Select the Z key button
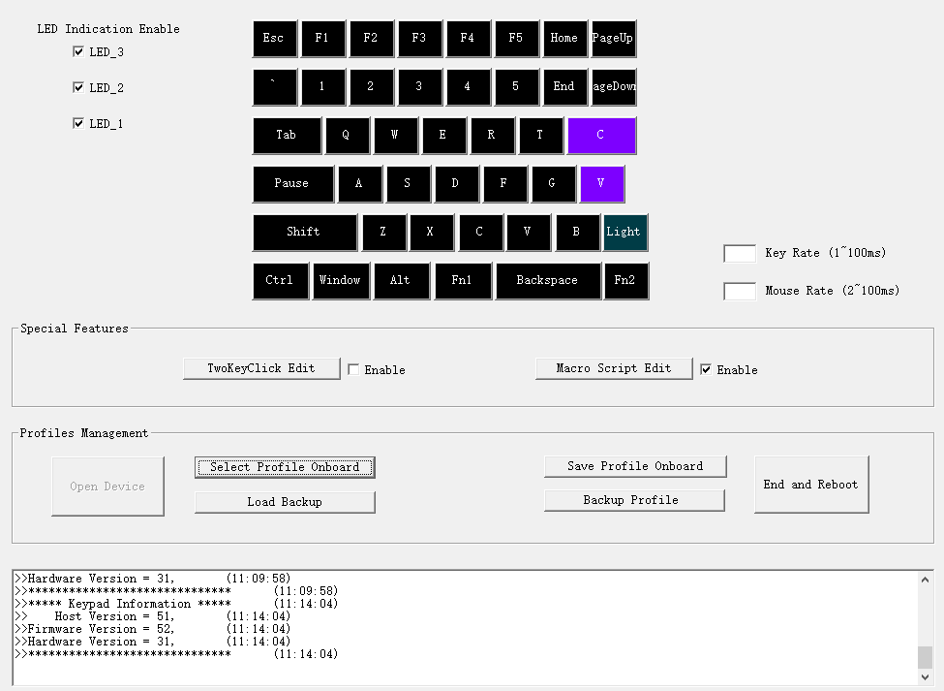Screen dimensions: 944x691 [384, 233]
